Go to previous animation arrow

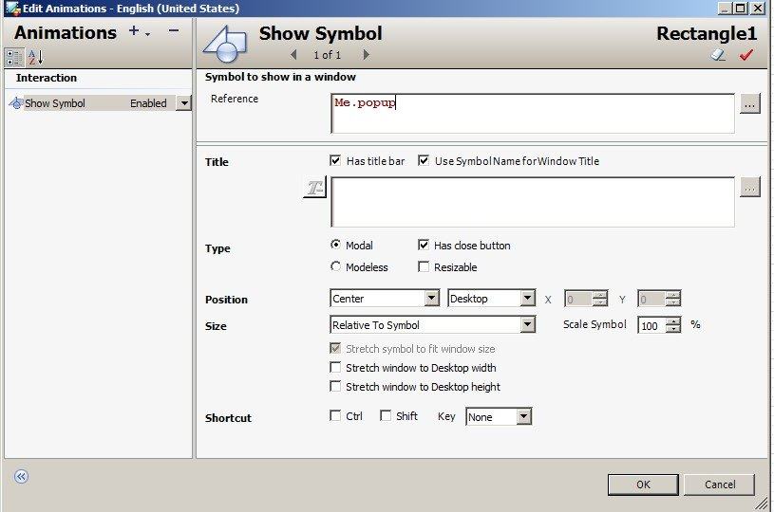coord(293,55)
